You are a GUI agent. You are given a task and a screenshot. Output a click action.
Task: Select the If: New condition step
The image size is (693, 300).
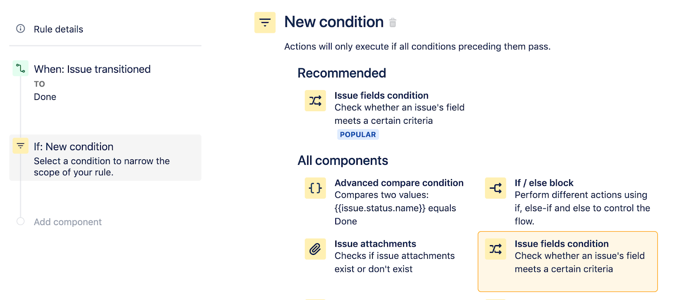74,146
